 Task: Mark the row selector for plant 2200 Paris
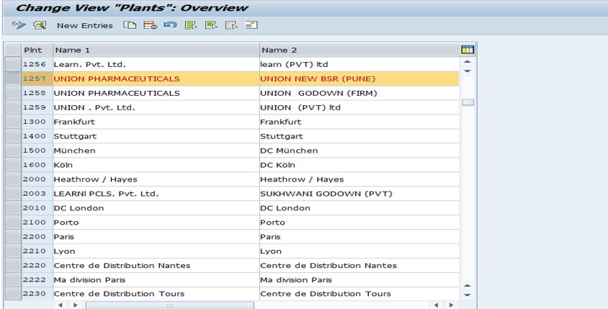coord(12,236)
